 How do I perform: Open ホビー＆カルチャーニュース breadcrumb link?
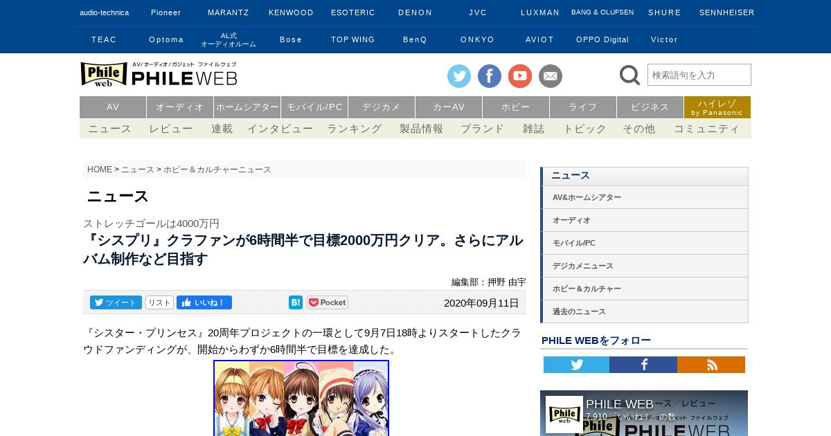tap(217, 170)
